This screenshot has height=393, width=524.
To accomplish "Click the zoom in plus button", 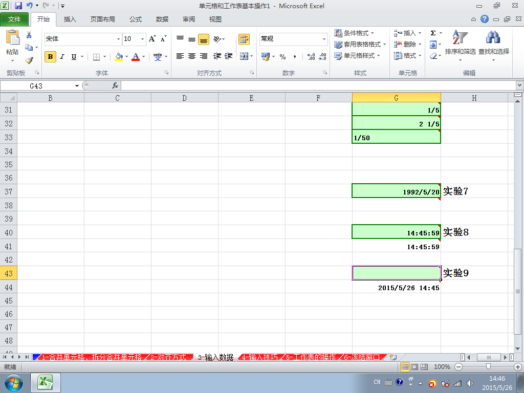I will click(518, 367).
